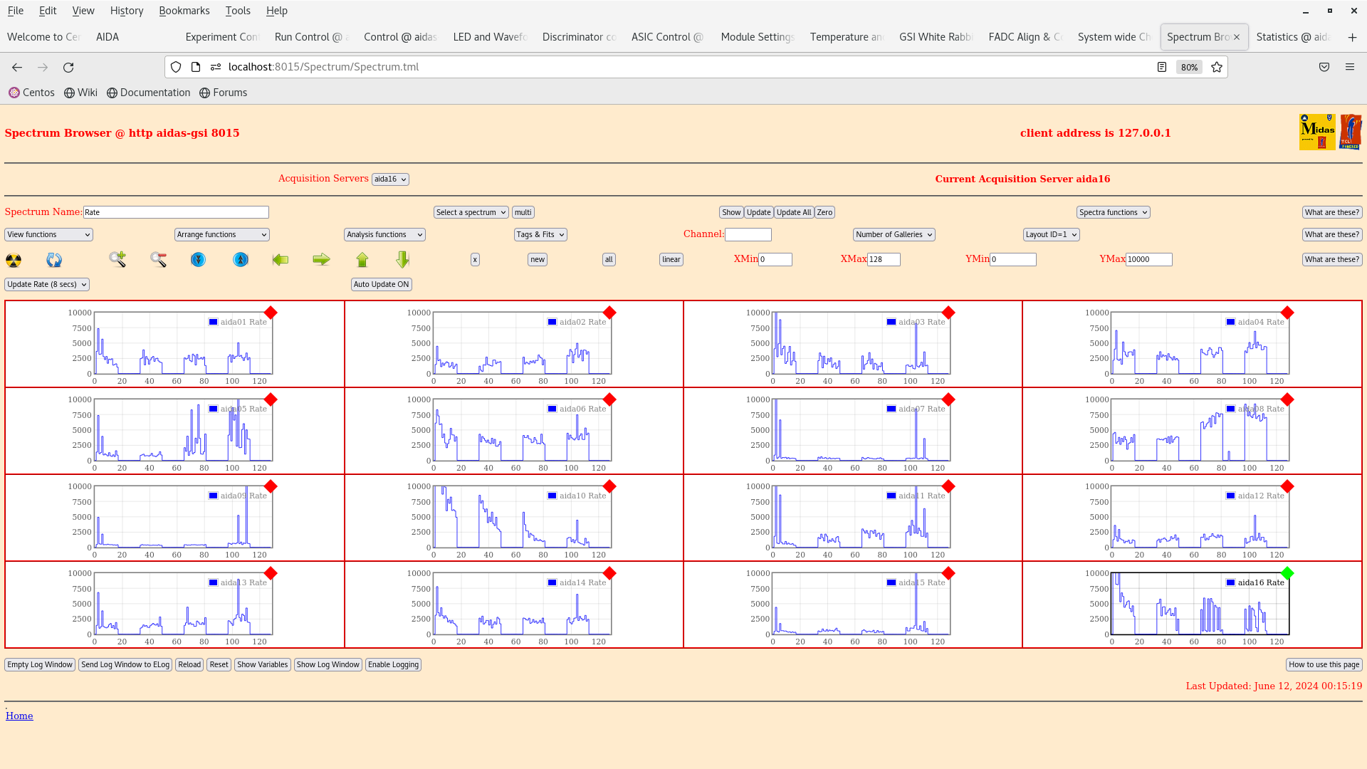Open the Acquisition Servers aida16 dropdown
1367x769 pixels.
coord(390,179)
